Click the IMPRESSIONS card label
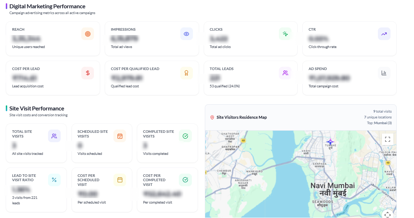414x218 pixels. (x=123, y=29)
